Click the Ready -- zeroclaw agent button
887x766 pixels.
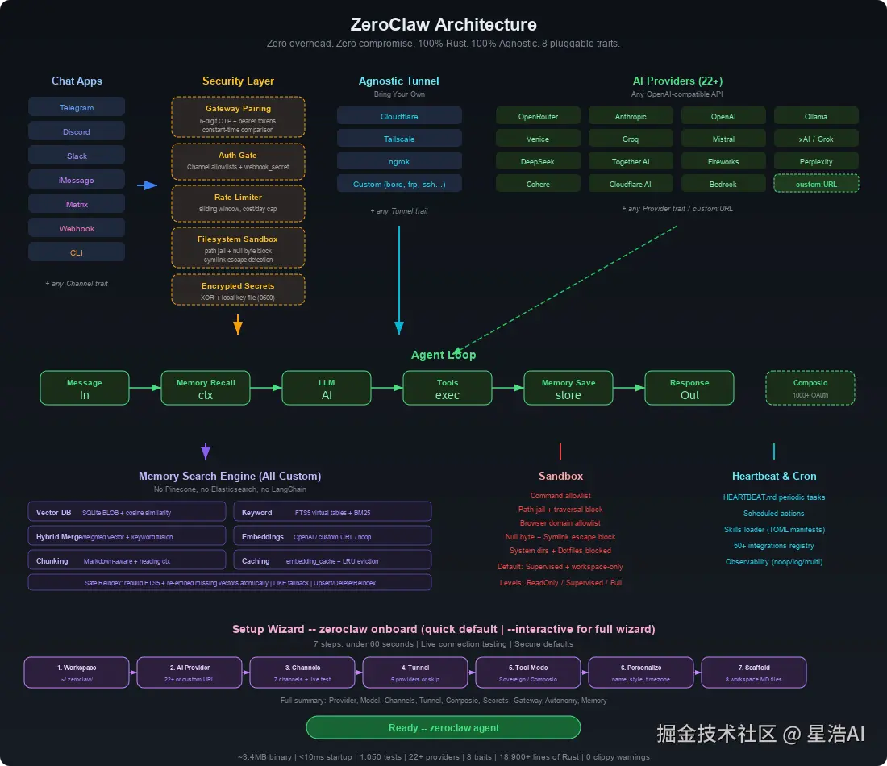tap(443, 727)
